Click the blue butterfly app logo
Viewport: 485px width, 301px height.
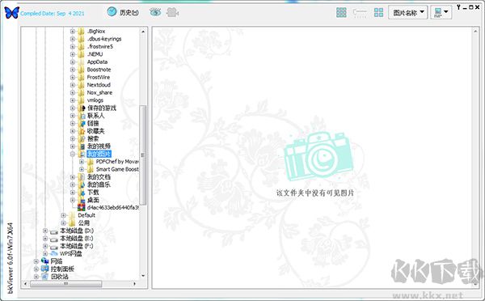click(12, 13)
